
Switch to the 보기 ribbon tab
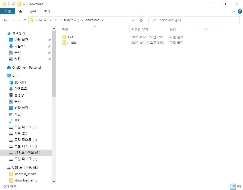(47, 11)
